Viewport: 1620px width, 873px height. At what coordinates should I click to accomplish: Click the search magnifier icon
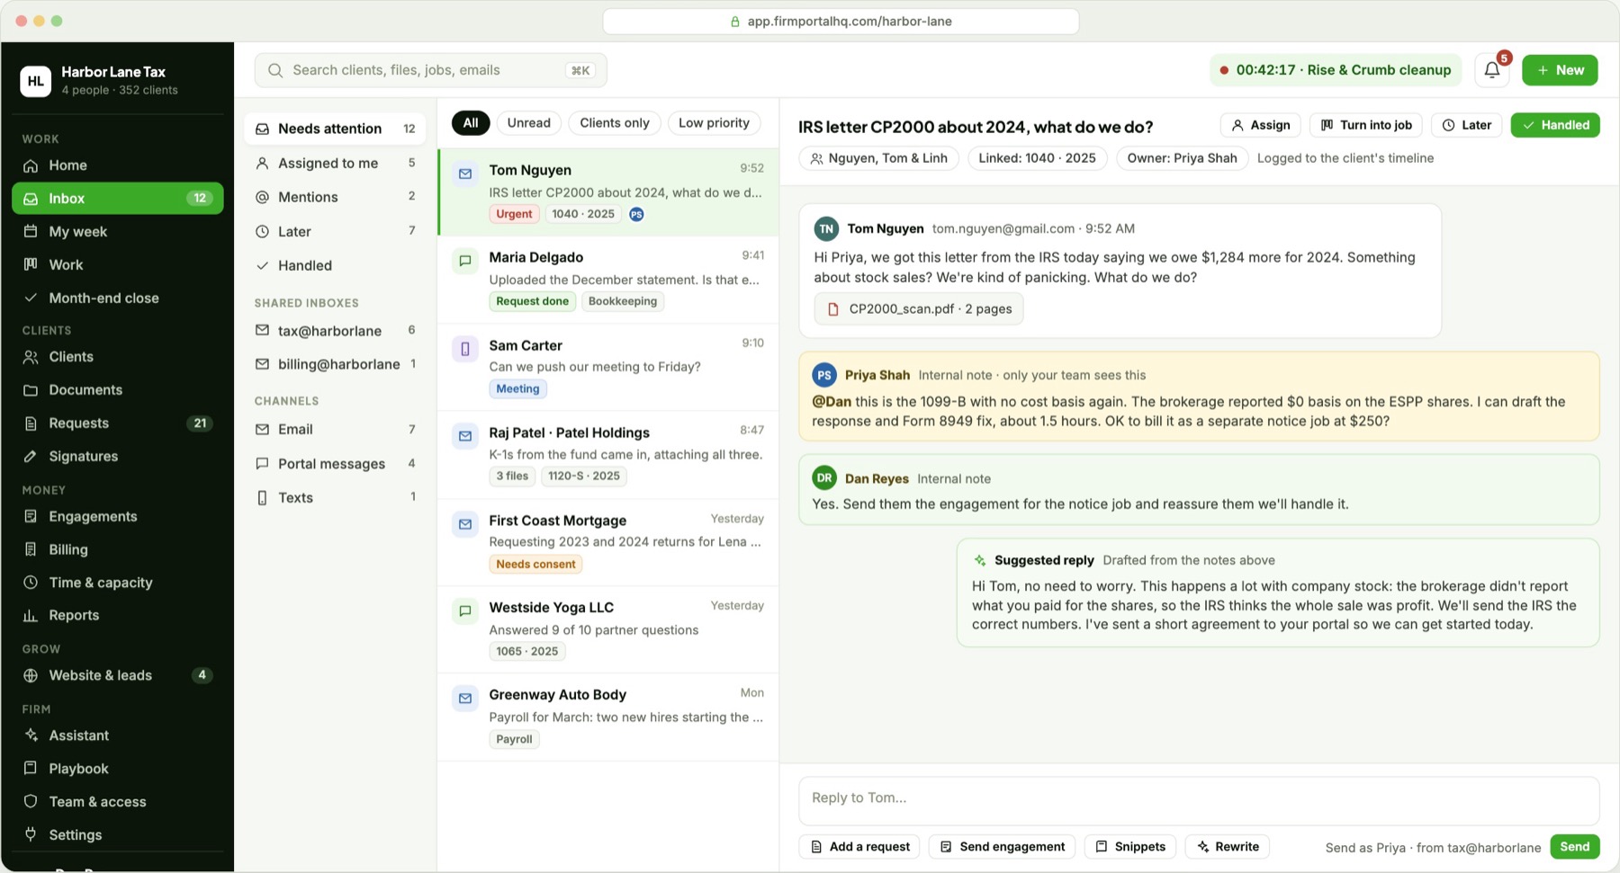click(x=275, y=70)
